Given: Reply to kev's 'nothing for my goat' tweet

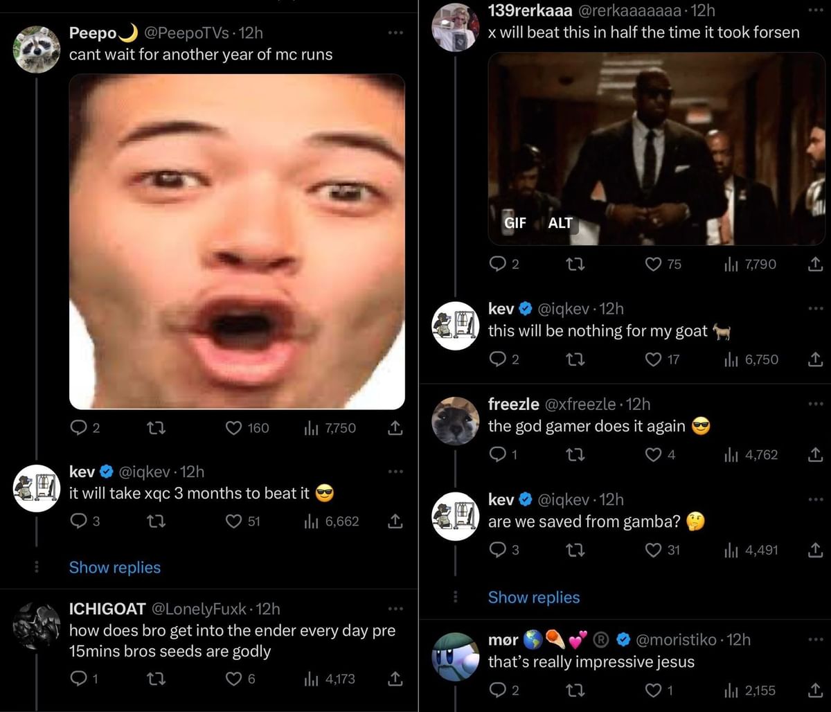Looking at the screenshot, I should click(x=497, y=359).
